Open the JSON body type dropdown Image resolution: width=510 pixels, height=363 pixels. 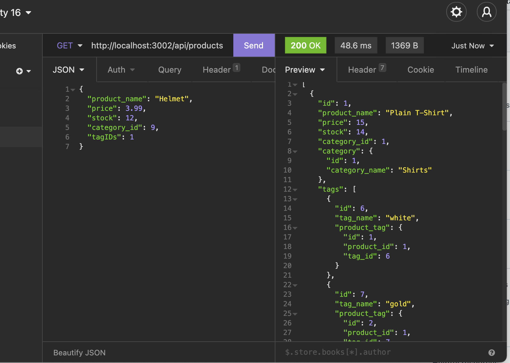68,70
